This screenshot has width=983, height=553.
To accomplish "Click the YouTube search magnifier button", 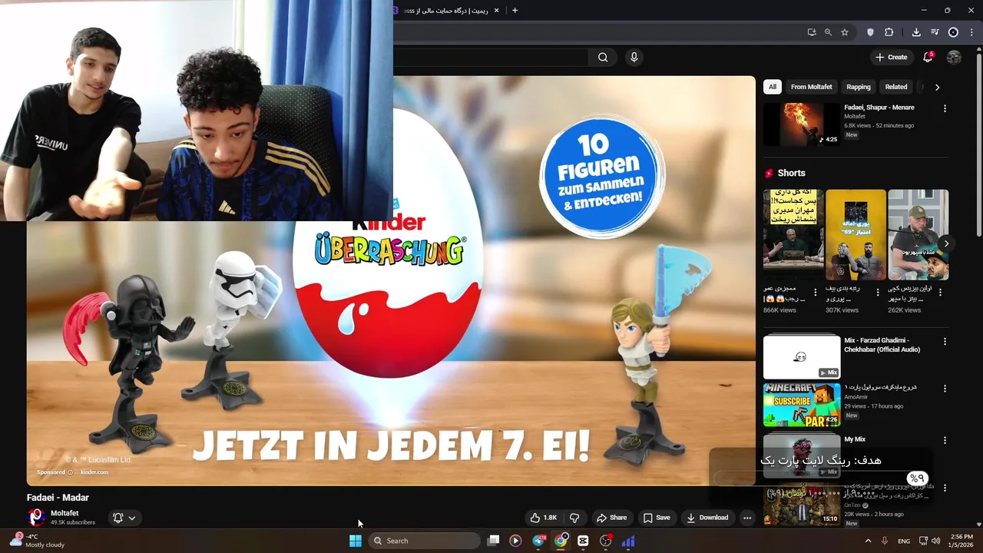I will [x=603, y=57].
